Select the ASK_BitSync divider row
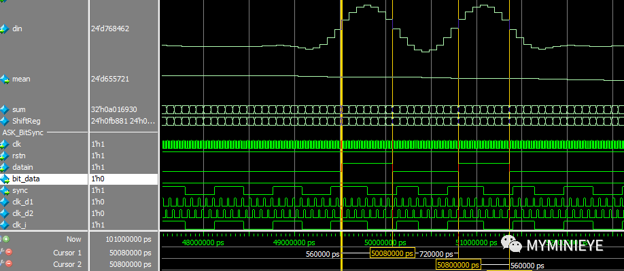The image size is (624, 271). [x=44, y=132]
